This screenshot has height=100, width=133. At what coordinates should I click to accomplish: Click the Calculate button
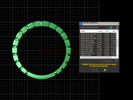tap(99, 70)
